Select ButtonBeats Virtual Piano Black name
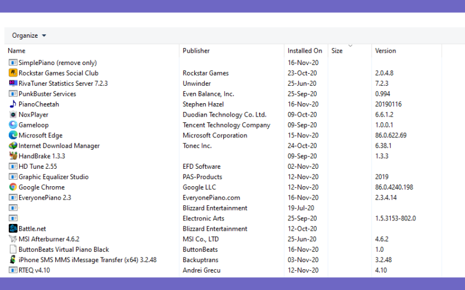This screenshot has height=290, width=465. 64,249
